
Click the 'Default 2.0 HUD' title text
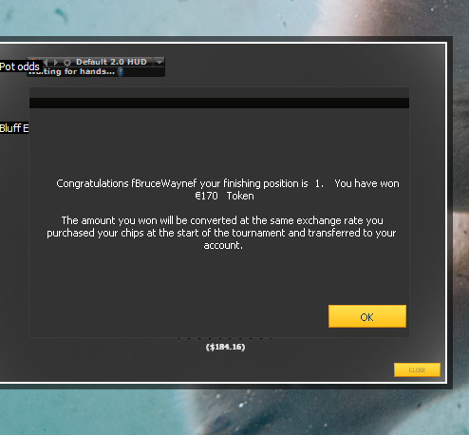(x=111, y=62)
